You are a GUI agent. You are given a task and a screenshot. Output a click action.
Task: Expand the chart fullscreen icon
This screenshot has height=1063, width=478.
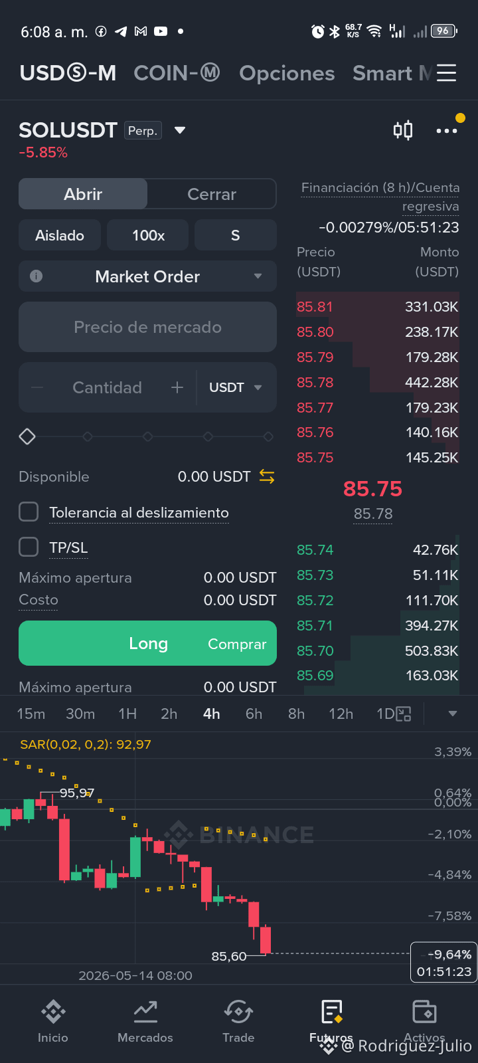pyautogui.click(x=404, y=714)
